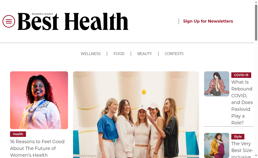Viewport: 258px width, 158px height.
Task: Click the Style category tag
Action: (x=238, y=136)
